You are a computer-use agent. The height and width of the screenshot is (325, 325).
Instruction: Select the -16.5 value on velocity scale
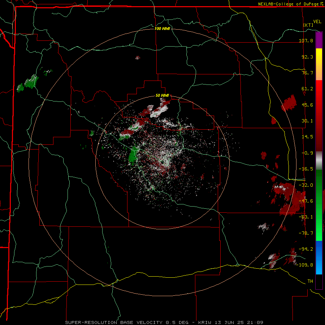(x=306, y=169)
